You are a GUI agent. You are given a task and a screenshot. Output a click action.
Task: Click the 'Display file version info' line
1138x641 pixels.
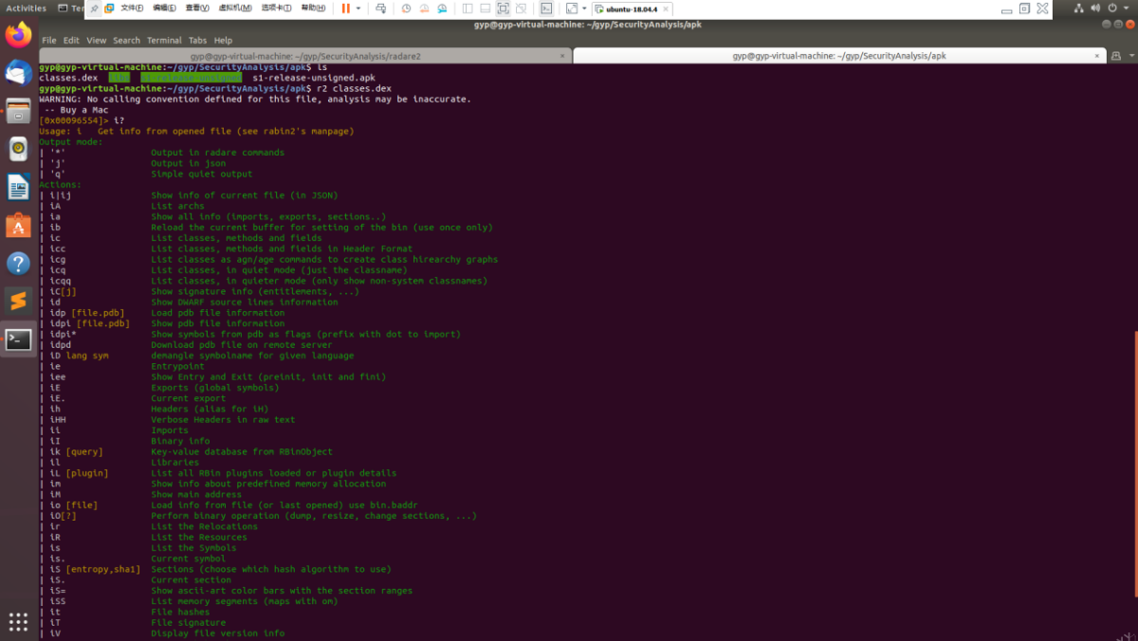(217, 633)
